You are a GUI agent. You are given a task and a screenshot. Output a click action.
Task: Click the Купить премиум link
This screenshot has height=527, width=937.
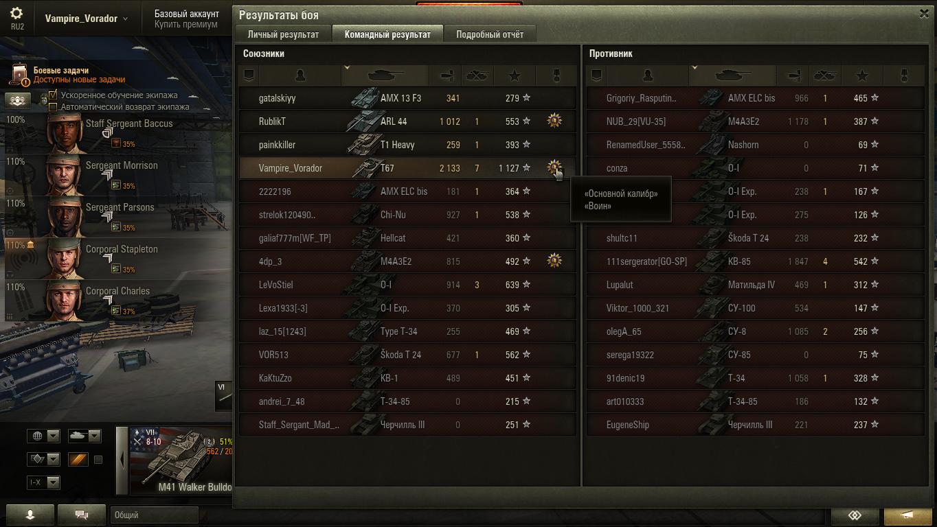tap(186, 24)
